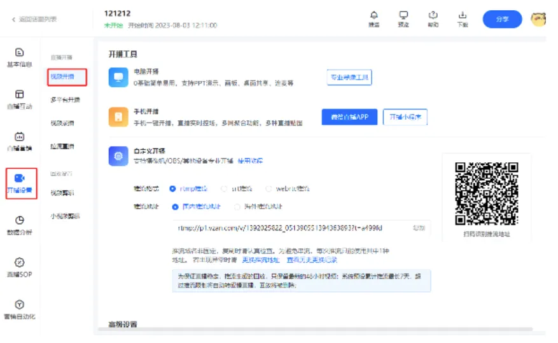Open the 使用教程 tutorial link
The image size is (558, 343).
250,161
